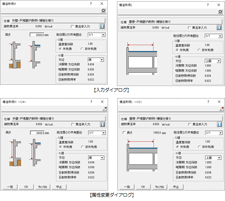Click the blue info icon in the 構造熱橋H <1/4> dialog
Screen dimensions: 225x201
click(103, 124)
